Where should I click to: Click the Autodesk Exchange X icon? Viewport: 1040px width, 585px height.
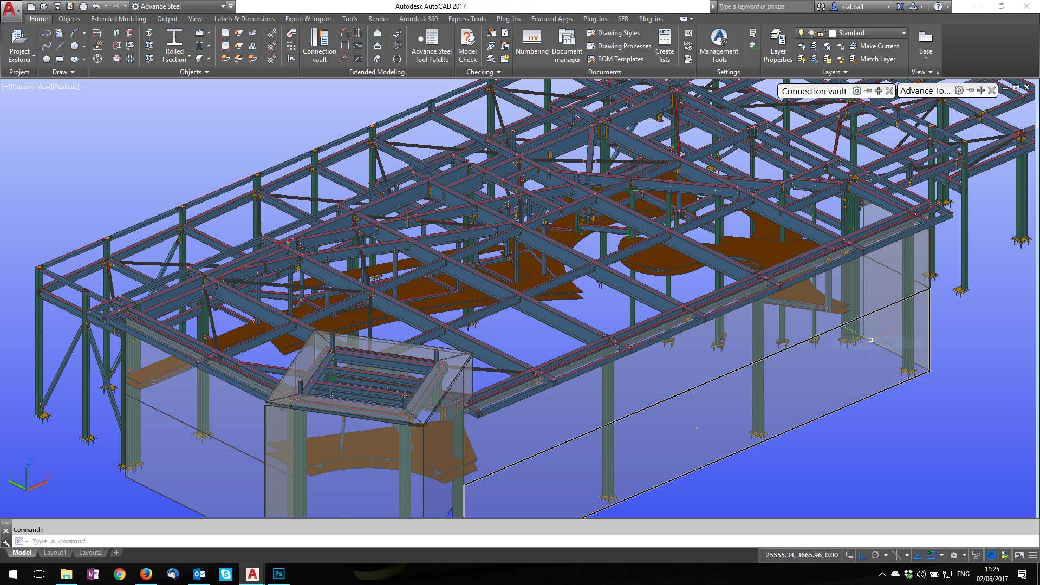(x=900, y=6)
